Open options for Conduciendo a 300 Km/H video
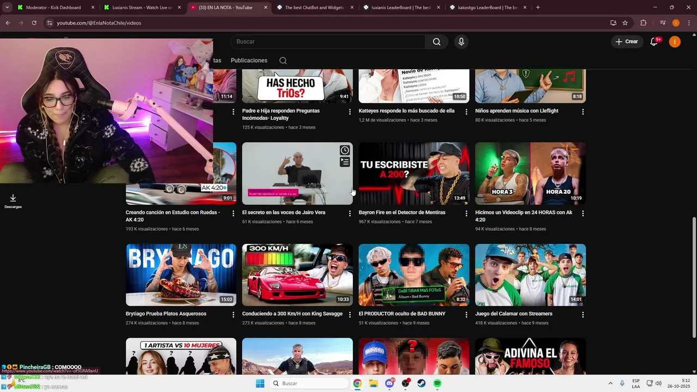Viewport: 697px width, 392px height. click(x=350, y=315)
